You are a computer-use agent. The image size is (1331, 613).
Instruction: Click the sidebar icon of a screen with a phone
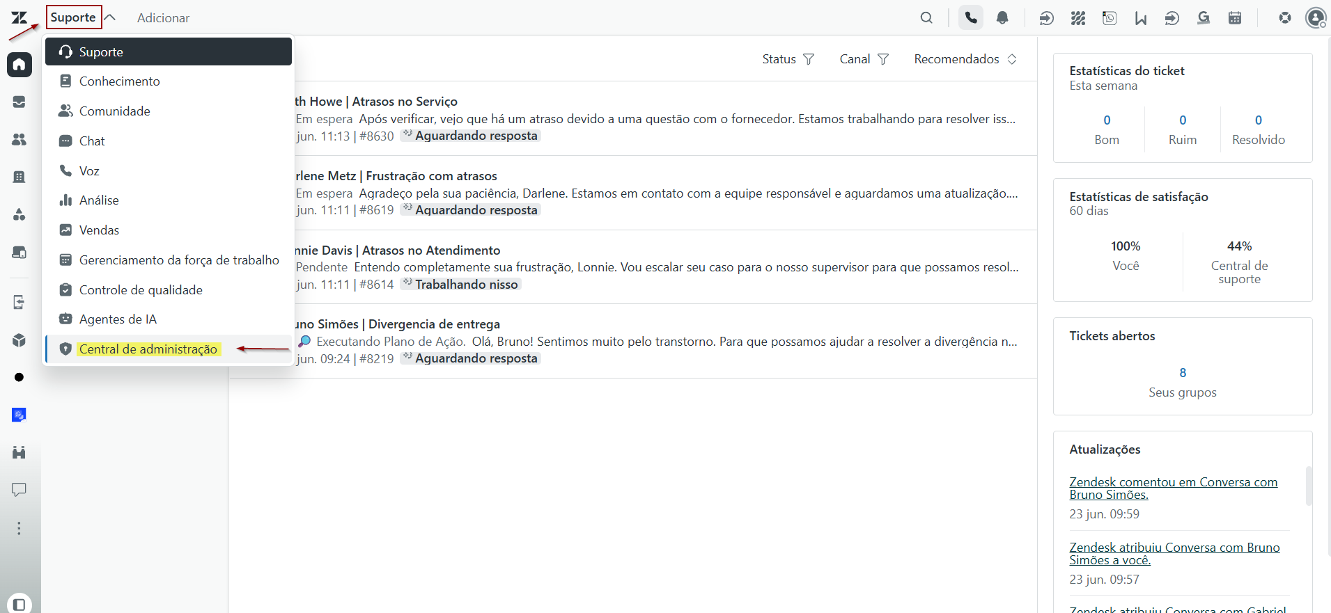tap(20, 252)
